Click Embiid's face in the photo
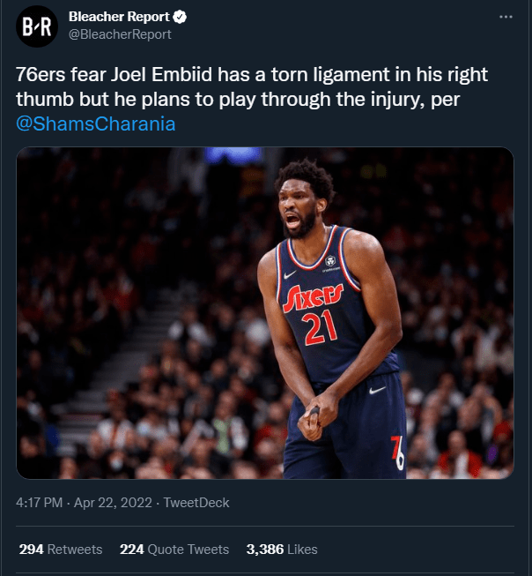Screen dimensions: 532x576 click(304, 209)
